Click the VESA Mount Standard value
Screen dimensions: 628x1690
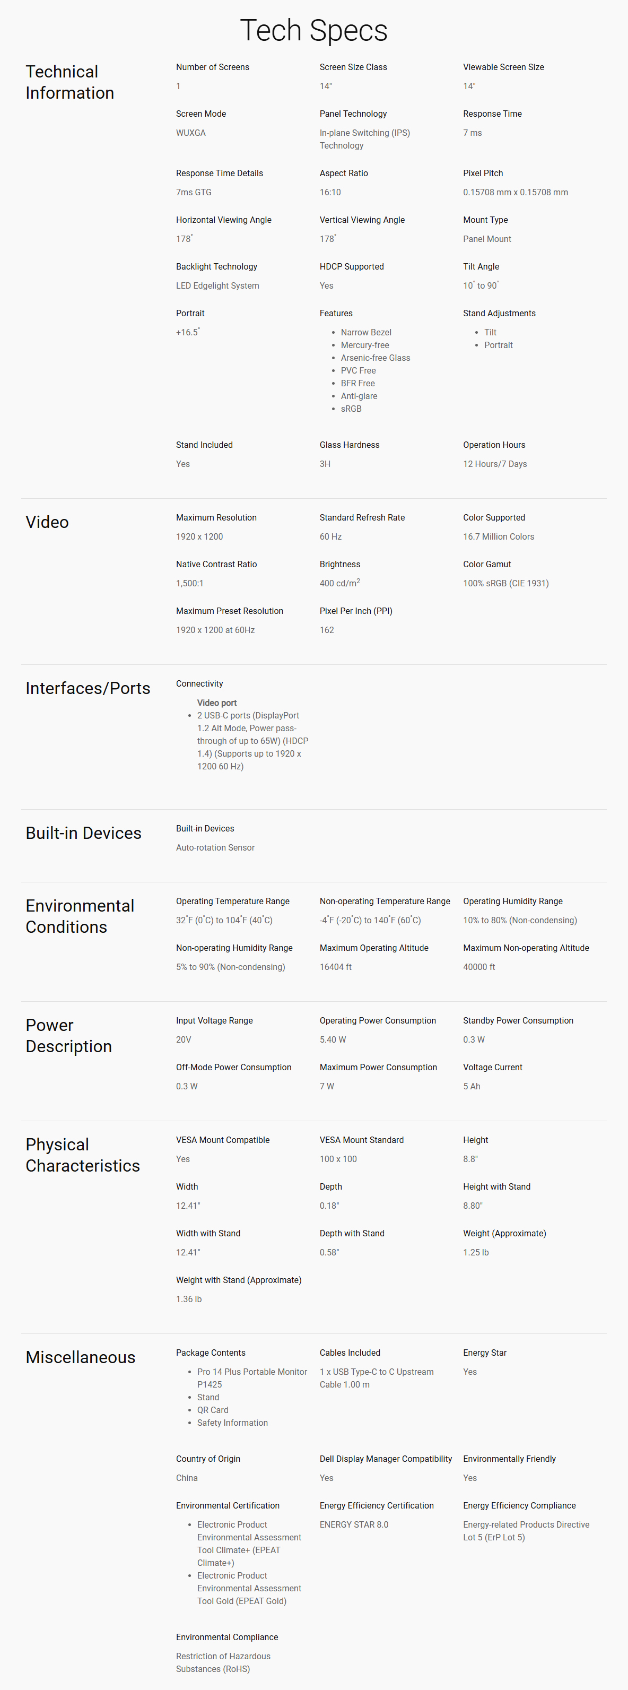tap(337, 1159)
